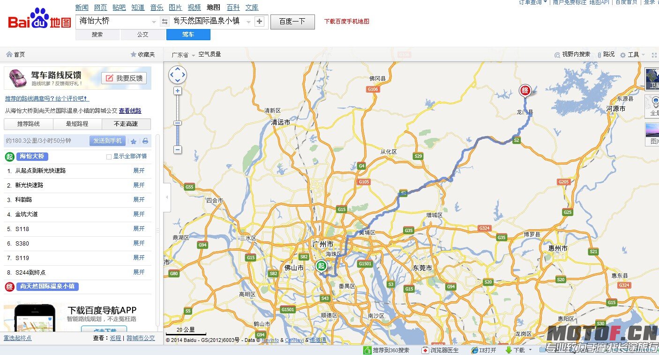Open favorites (收藏夹)
Screen dimensions: 659x355
pyautogui.click(x=142, y=55)
